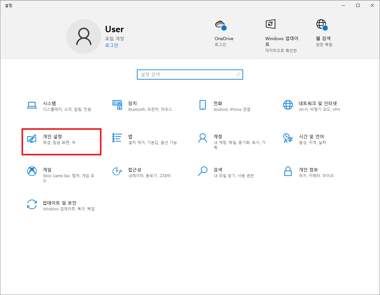Open the 전화 phone icon
This screenshot has height=295, width=380.
click(x=203, y=105)
